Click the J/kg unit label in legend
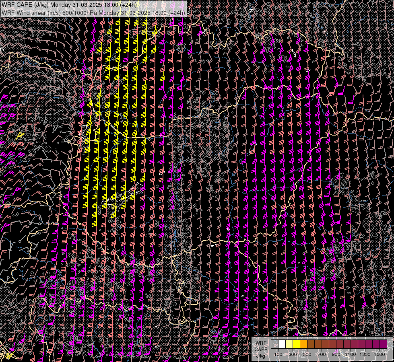 260,356
